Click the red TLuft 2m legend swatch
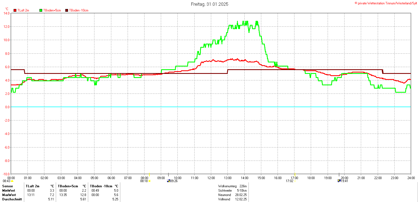Image resolution: width=418 pixels, height=202 pixels. tap(15, 10)
